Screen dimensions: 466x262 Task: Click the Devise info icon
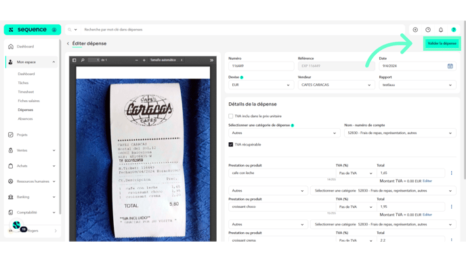click(x=242, y=77)
